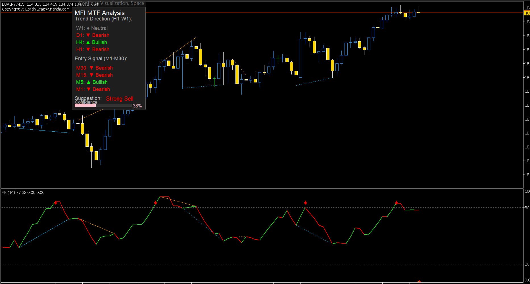Click the M30 bearish down triangle

(91, 68)
